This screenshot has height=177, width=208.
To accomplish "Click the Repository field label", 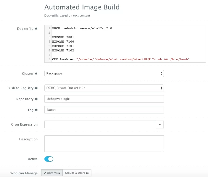I will point(25,99).
